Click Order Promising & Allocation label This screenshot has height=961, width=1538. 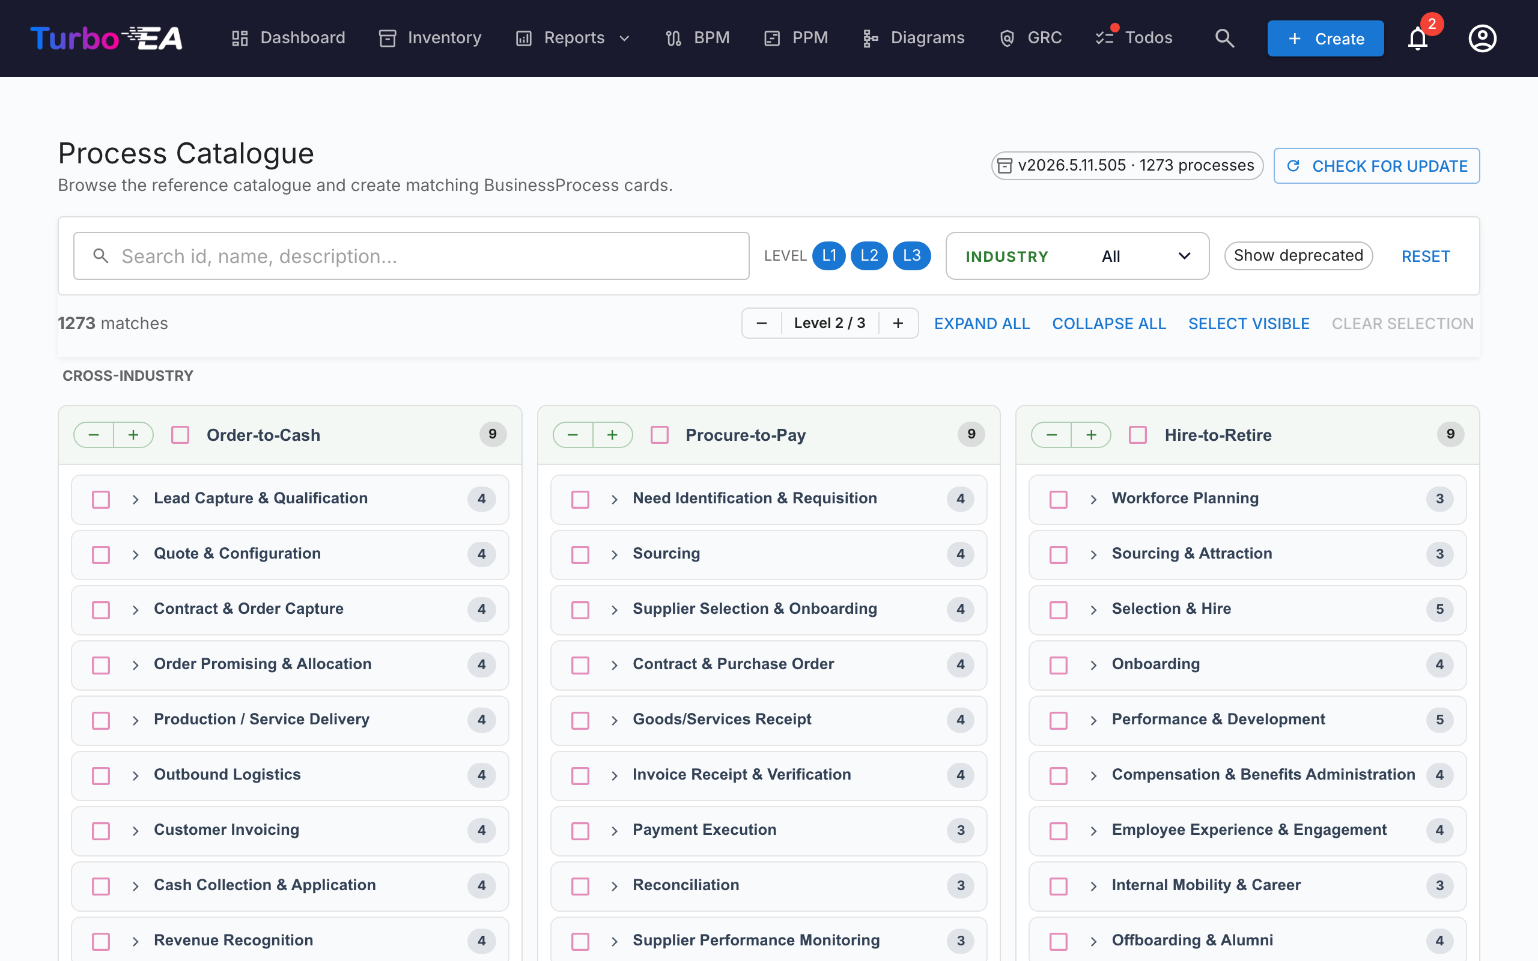(263, 664)
